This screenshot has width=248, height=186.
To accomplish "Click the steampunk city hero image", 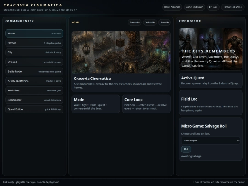I will [121, 52].
